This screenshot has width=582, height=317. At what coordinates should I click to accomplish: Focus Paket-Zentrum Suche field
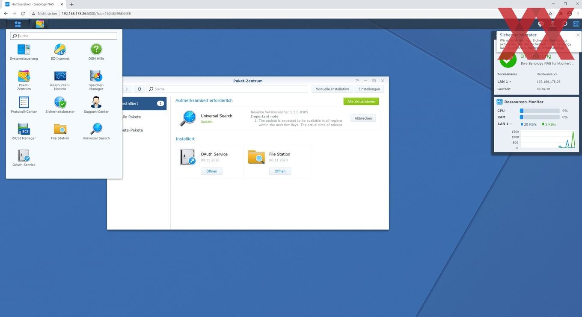point(227,89)
